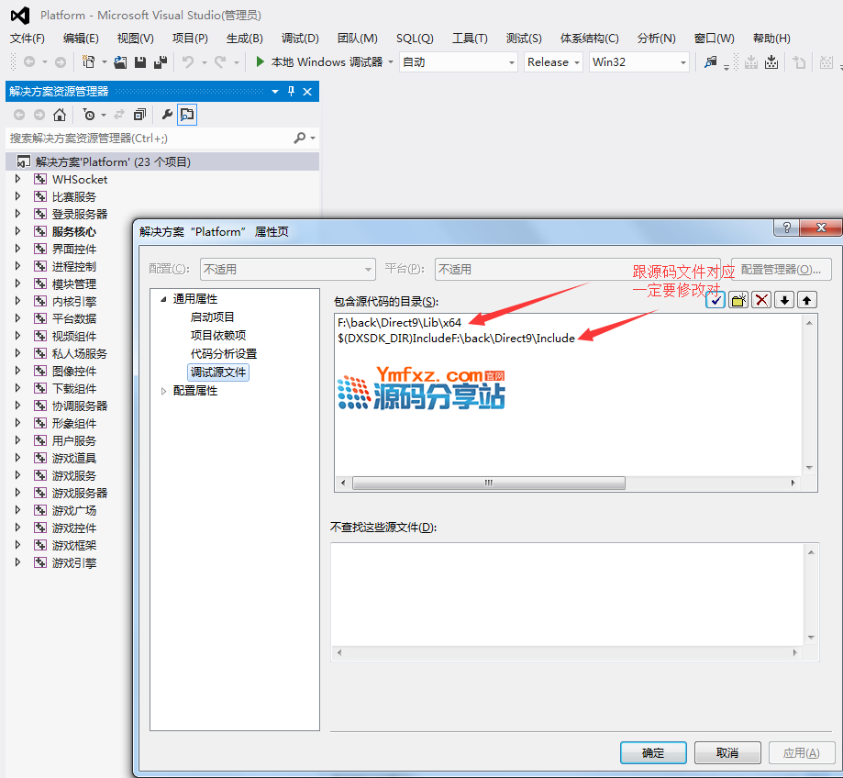The height and width of the screenshot is (778, 843).
Task: Delete the selected directory with red X icon
Action: coord(761,300)
